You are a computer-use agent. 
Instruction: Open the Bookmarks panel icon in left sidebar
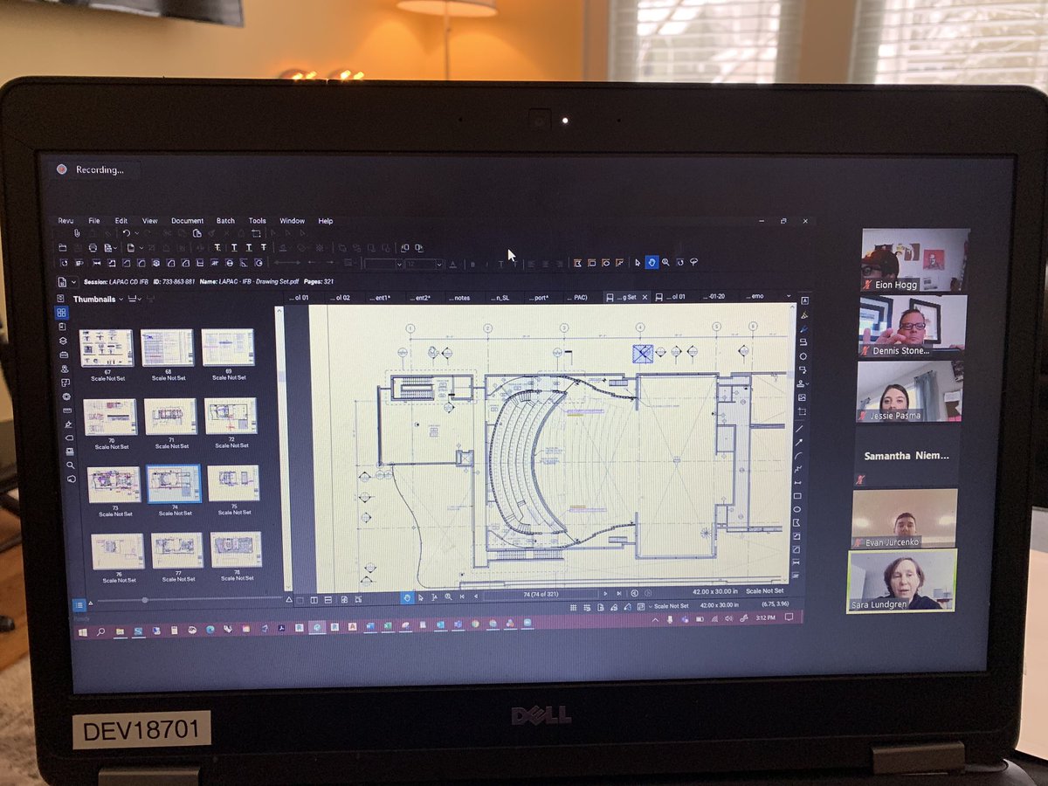pos(62,327)
